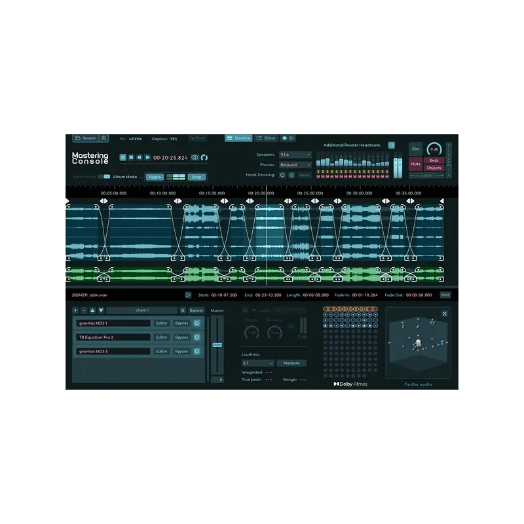Click the triangle icon in the TP Limiter

pos(291,326)
